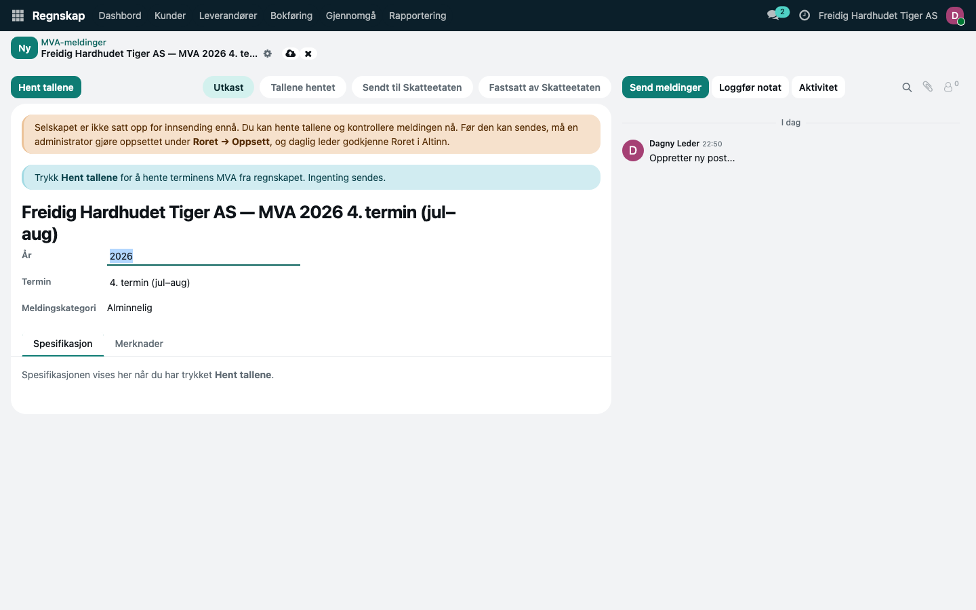Show followers with the person icon

pos(951,87)
